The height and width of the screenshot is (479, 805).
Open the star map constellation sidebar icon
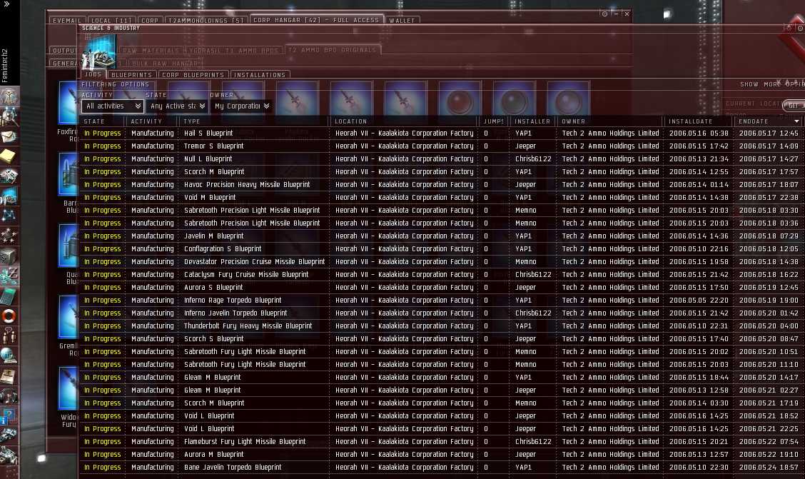pos(9,216)
